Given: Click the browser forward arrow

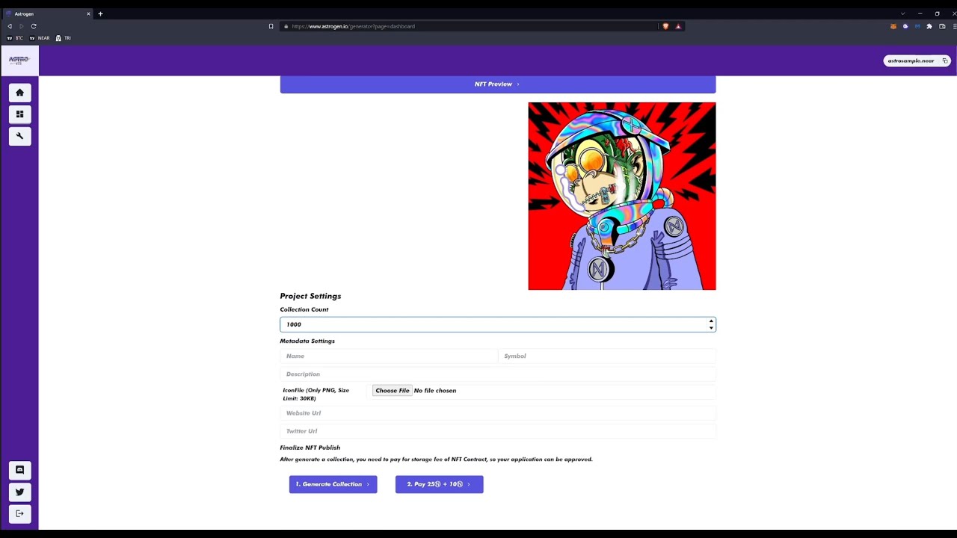Looking at the screenshot, I should (21, 26).
